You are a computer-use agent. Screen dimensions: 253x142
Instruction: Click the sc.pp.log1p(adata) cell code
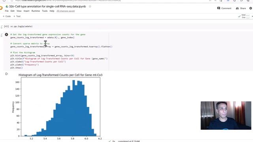click(x=21, y=26)
